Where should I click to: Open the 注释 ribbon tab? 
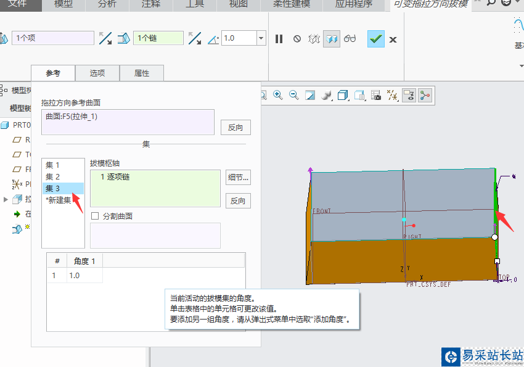151,4
